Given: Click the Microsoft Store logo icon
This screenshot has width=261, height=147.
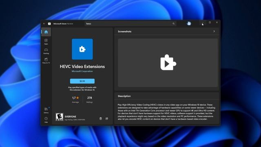Looking at the screenshot, I should pos(49,24).
